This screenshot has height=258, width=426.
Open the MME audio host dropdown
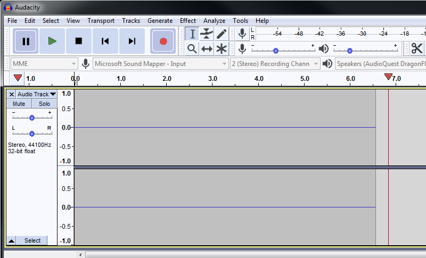(44, 64)
